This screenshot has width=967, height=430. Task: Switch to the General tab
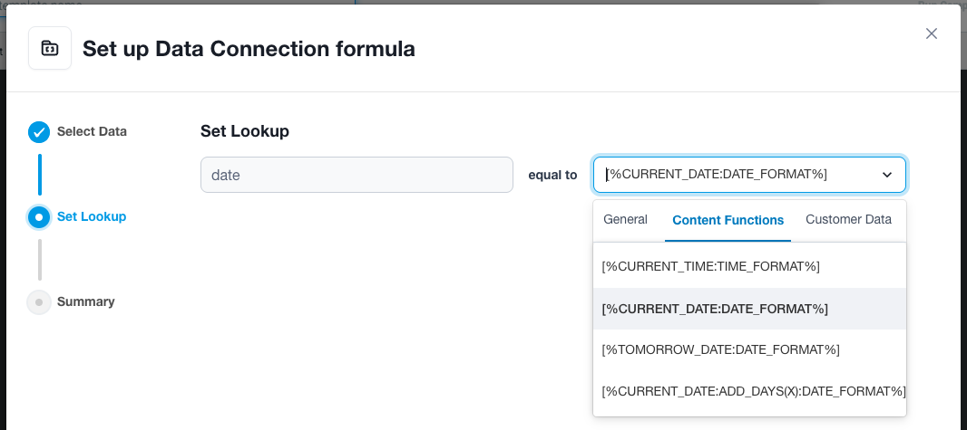point(625,220)
